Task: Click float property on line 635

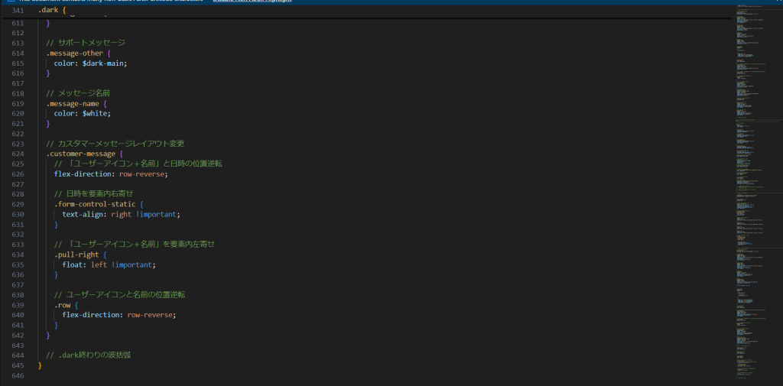Action: (x=74, y=264)
